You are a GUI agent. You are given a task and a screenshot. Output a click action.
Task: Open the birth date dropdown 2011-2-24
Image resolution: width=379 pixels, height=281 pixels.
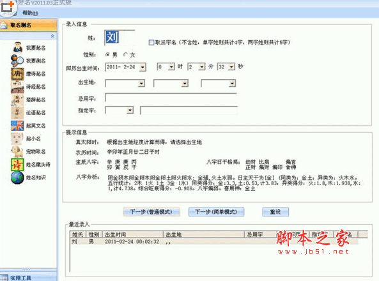click(x=143, y=67)
